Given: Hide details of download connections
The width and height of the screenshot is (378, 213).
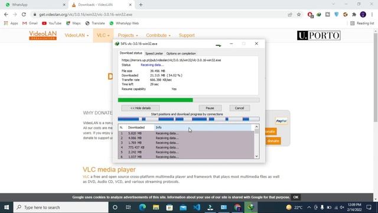Looking at the screenshot, I should [141, 108].
